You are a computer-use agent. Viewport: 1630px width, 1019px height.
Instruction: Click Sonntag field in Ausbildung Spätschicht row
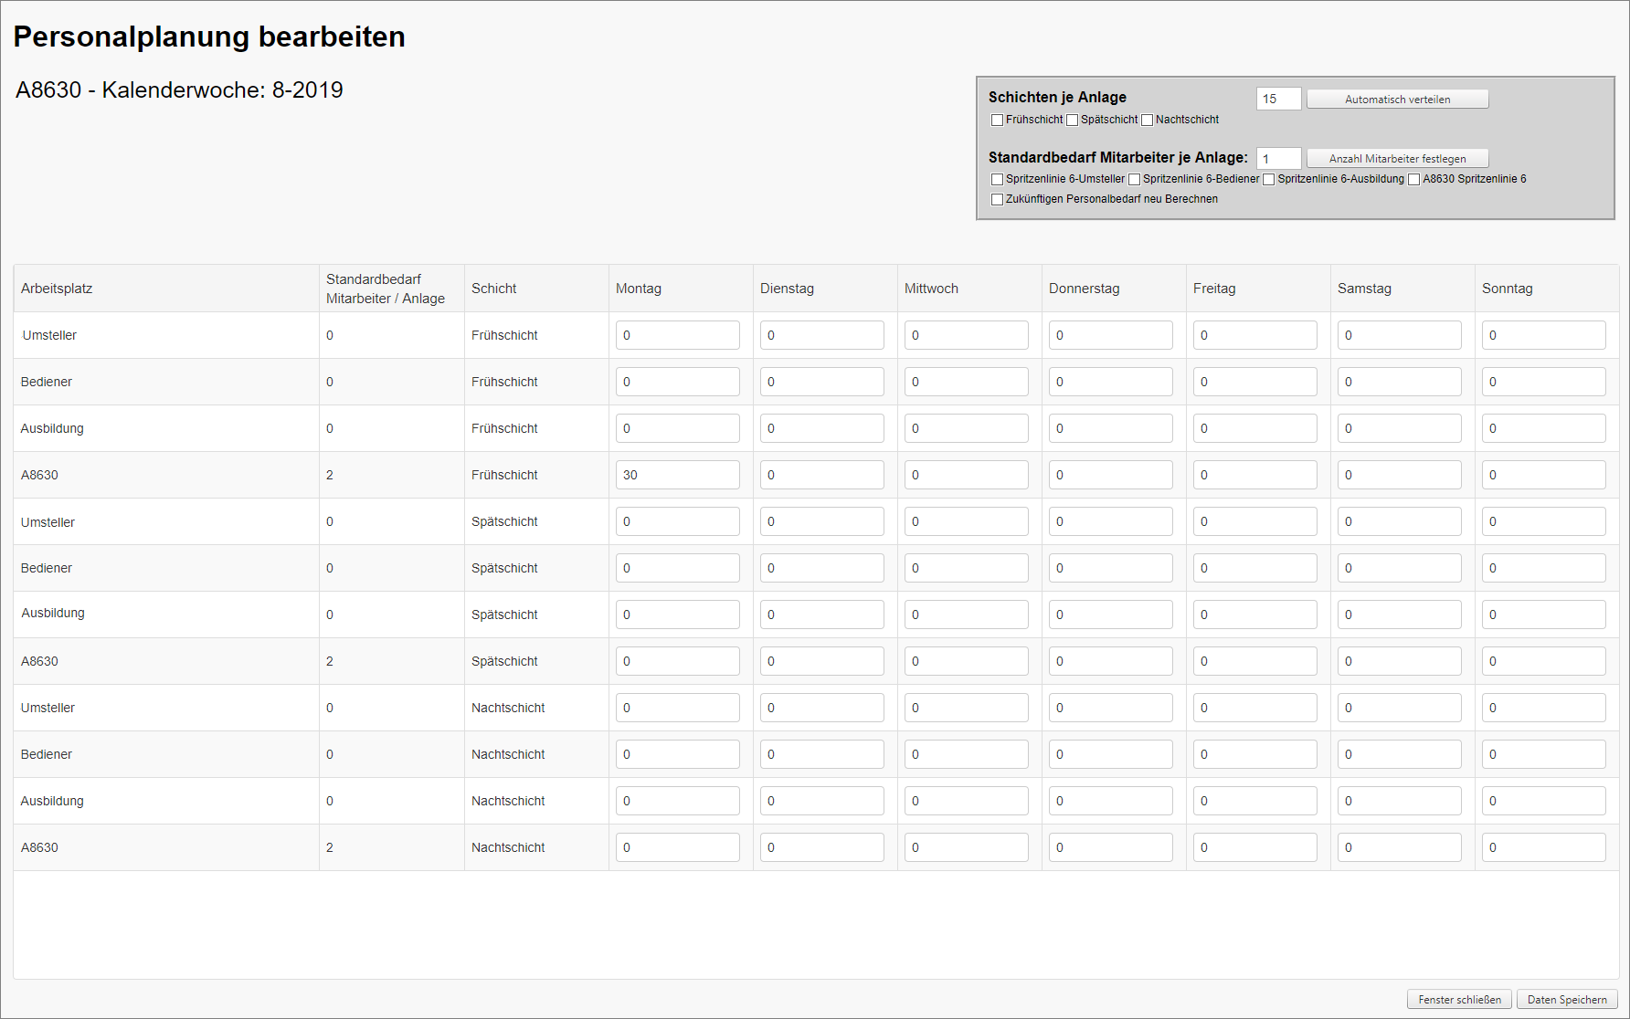pos(1543,615)
